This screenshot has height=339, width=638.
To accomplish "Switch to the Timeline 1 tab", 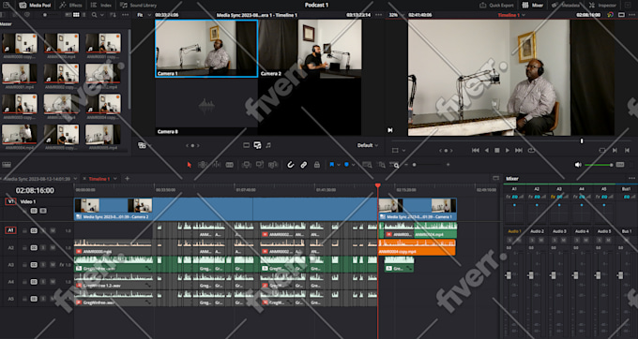I will coord(99,179).
